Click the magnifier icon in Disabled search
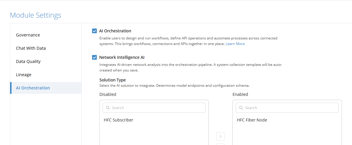This screenshot has height=145, width=352. coord(108,108)
